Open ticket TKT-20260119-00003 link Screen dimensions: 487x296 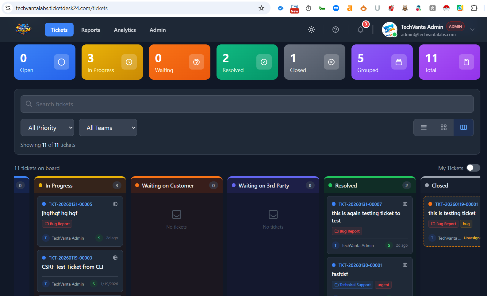click(70, 258)
